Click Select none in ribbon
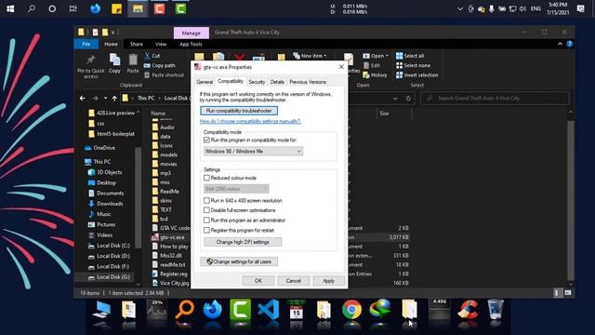This screenshot has height=335, width=595. coord(413,65)
